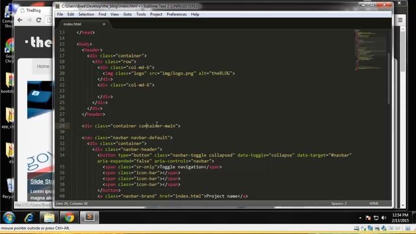The height and width of the screenshot is (234, 416).
Task: Close the index.html tab with its x
Action: click(x=104, y=24)
